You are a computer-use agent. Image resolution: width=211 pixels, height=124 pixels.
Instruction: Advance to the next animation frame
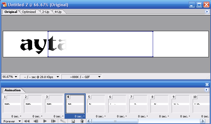click(x=54, y=121)
